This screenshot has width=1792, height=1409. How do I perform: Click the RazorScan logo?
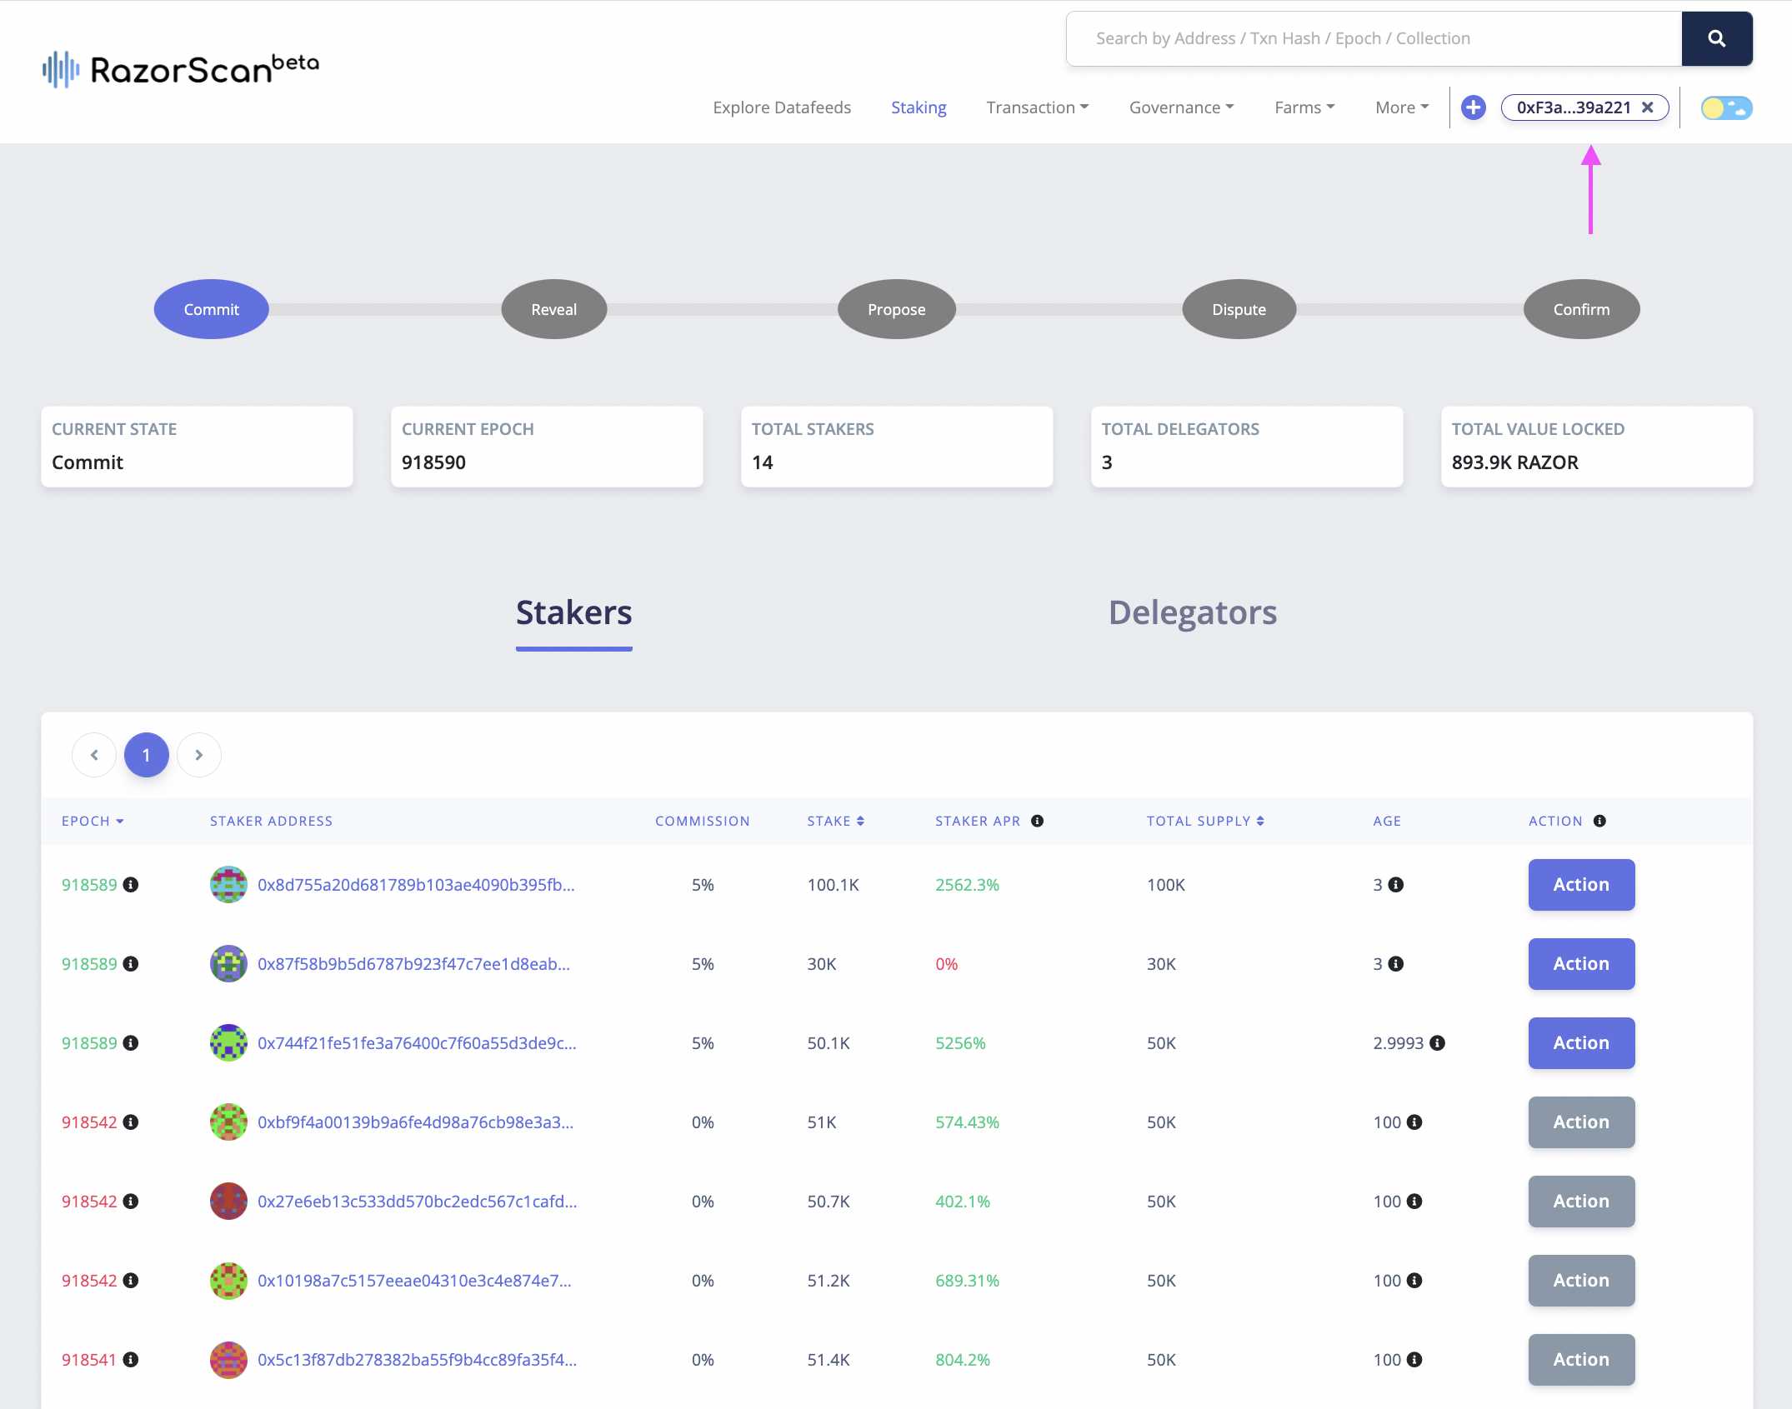[x=181, y=69]
